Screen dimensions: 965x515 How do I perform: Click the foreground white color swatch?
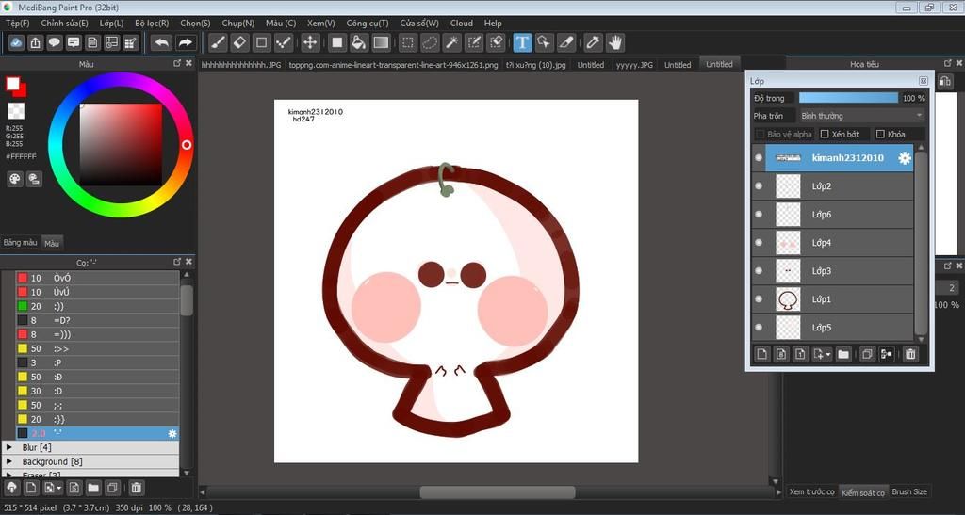pyautogui.click(x=12, y=84)
